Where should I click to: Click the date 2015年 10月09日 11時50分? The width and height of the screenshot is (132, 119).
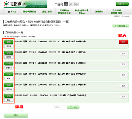72,63
